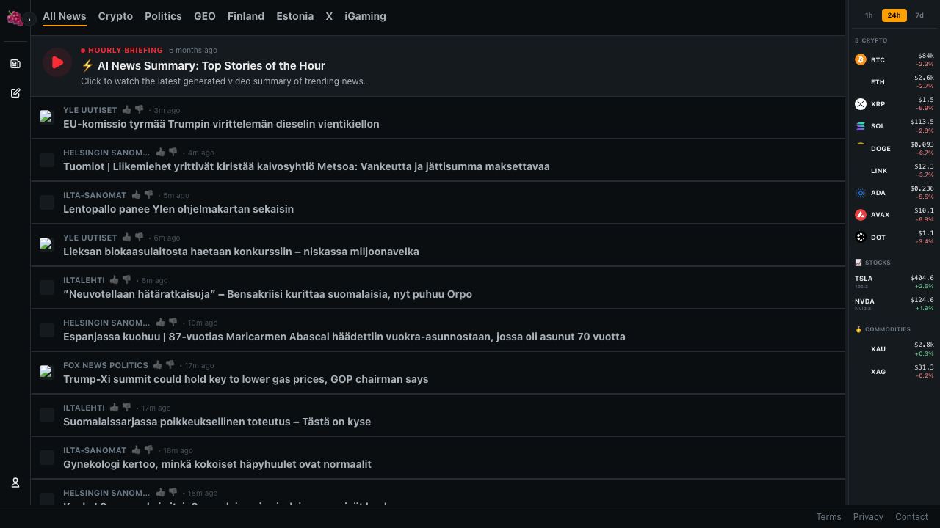Open the iGaming tab
This screenshot has width=940, height=528.
365,16
